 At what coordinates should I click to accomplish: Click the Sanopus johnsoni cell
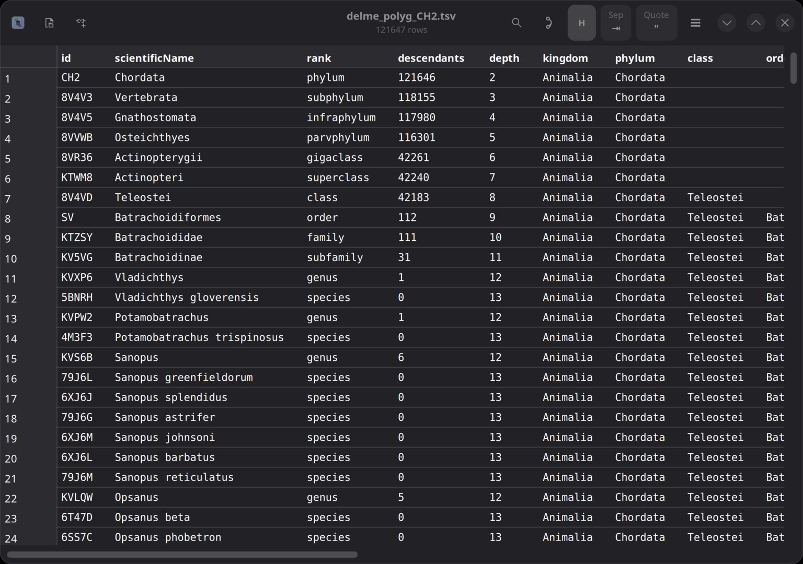165,437
